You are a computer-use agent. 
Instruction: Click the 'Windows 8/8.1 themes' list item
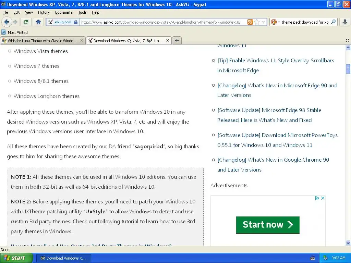pos(41,81)
